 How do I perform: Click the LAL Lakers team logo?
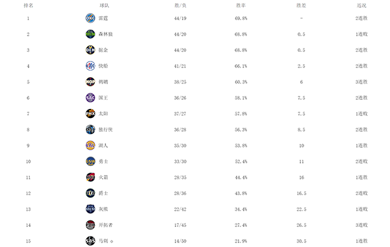click(x=90, y=145)
